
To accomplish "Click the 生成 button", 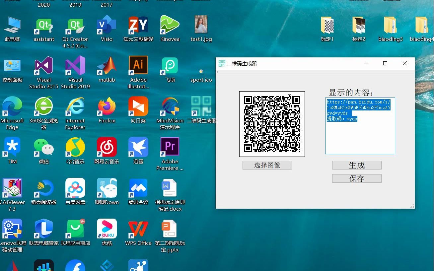I will pyautogui.click(x=357, y=165).
